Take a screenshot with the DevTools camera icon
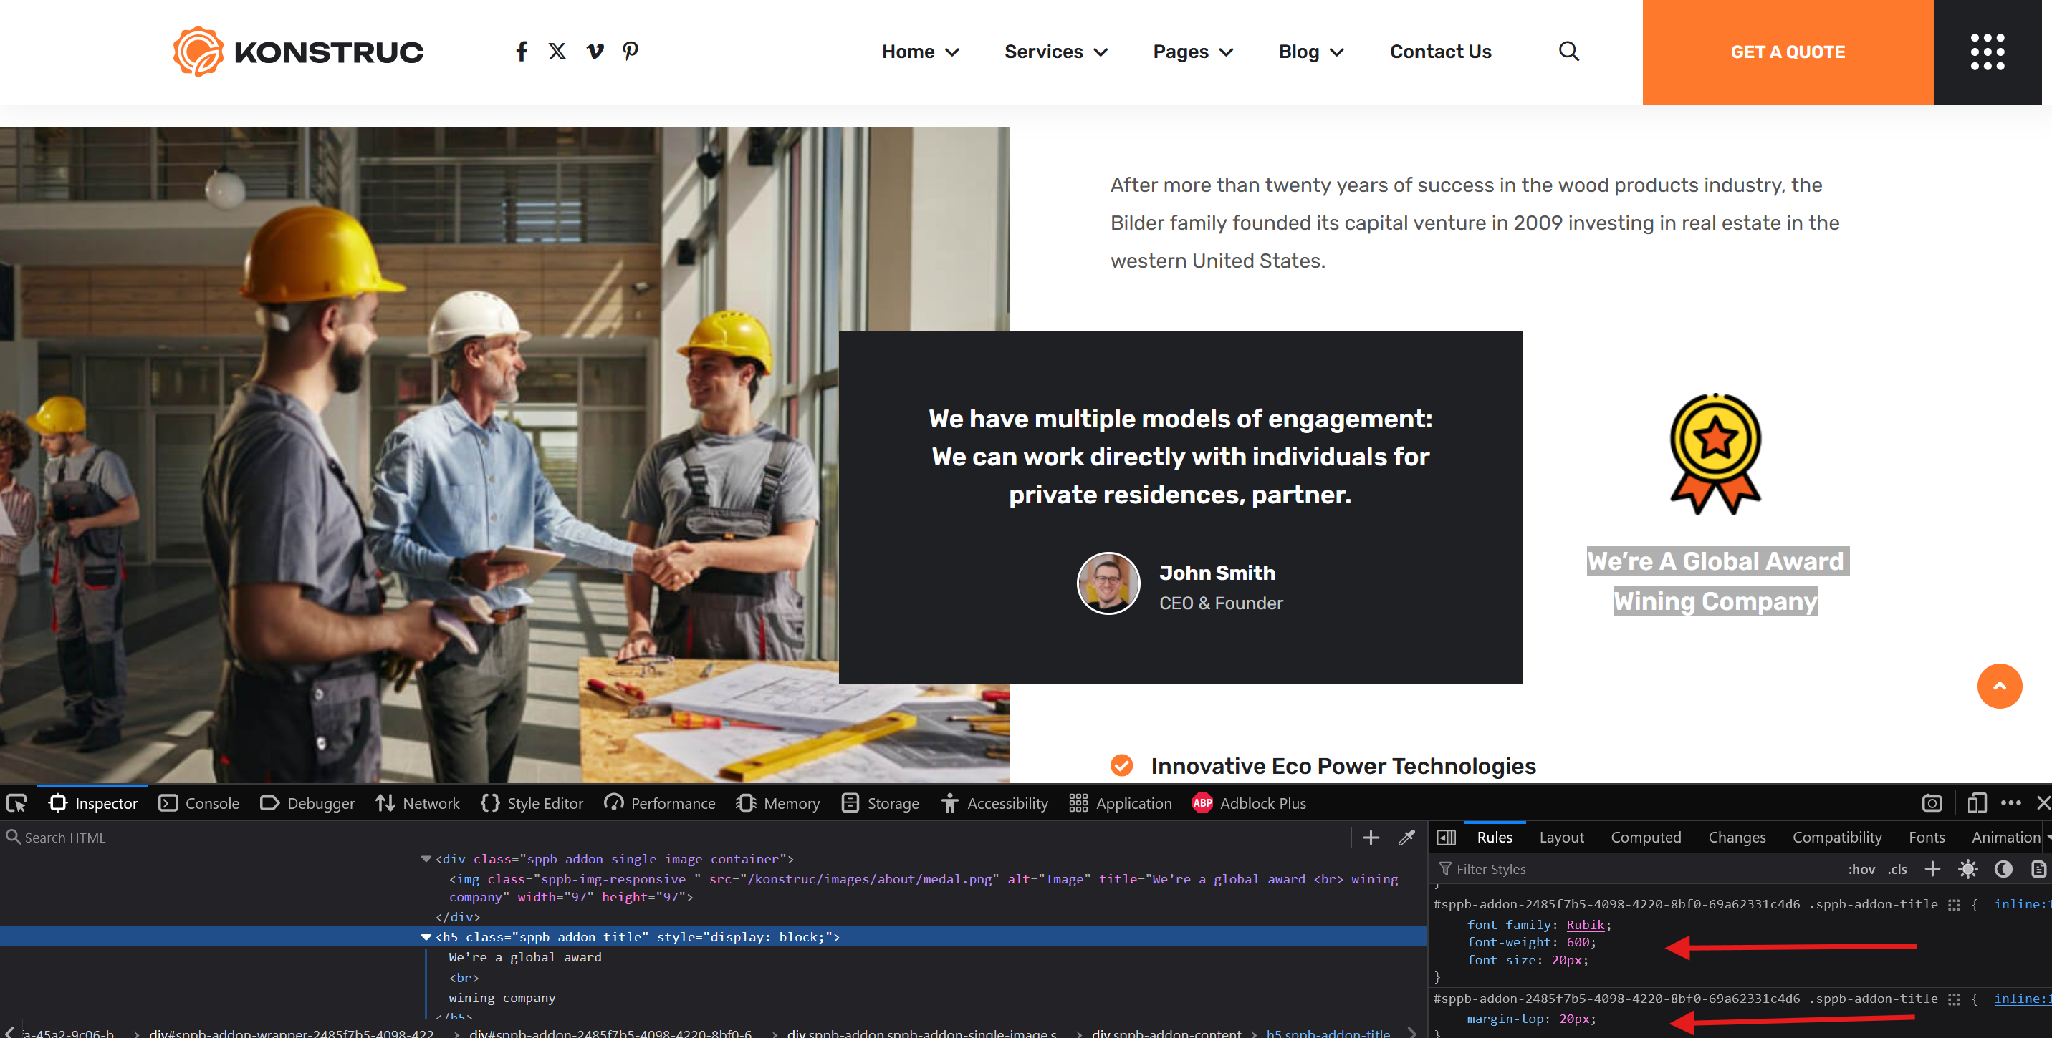Viewport: 2052px width, 1038px height. coord(1932,803)
